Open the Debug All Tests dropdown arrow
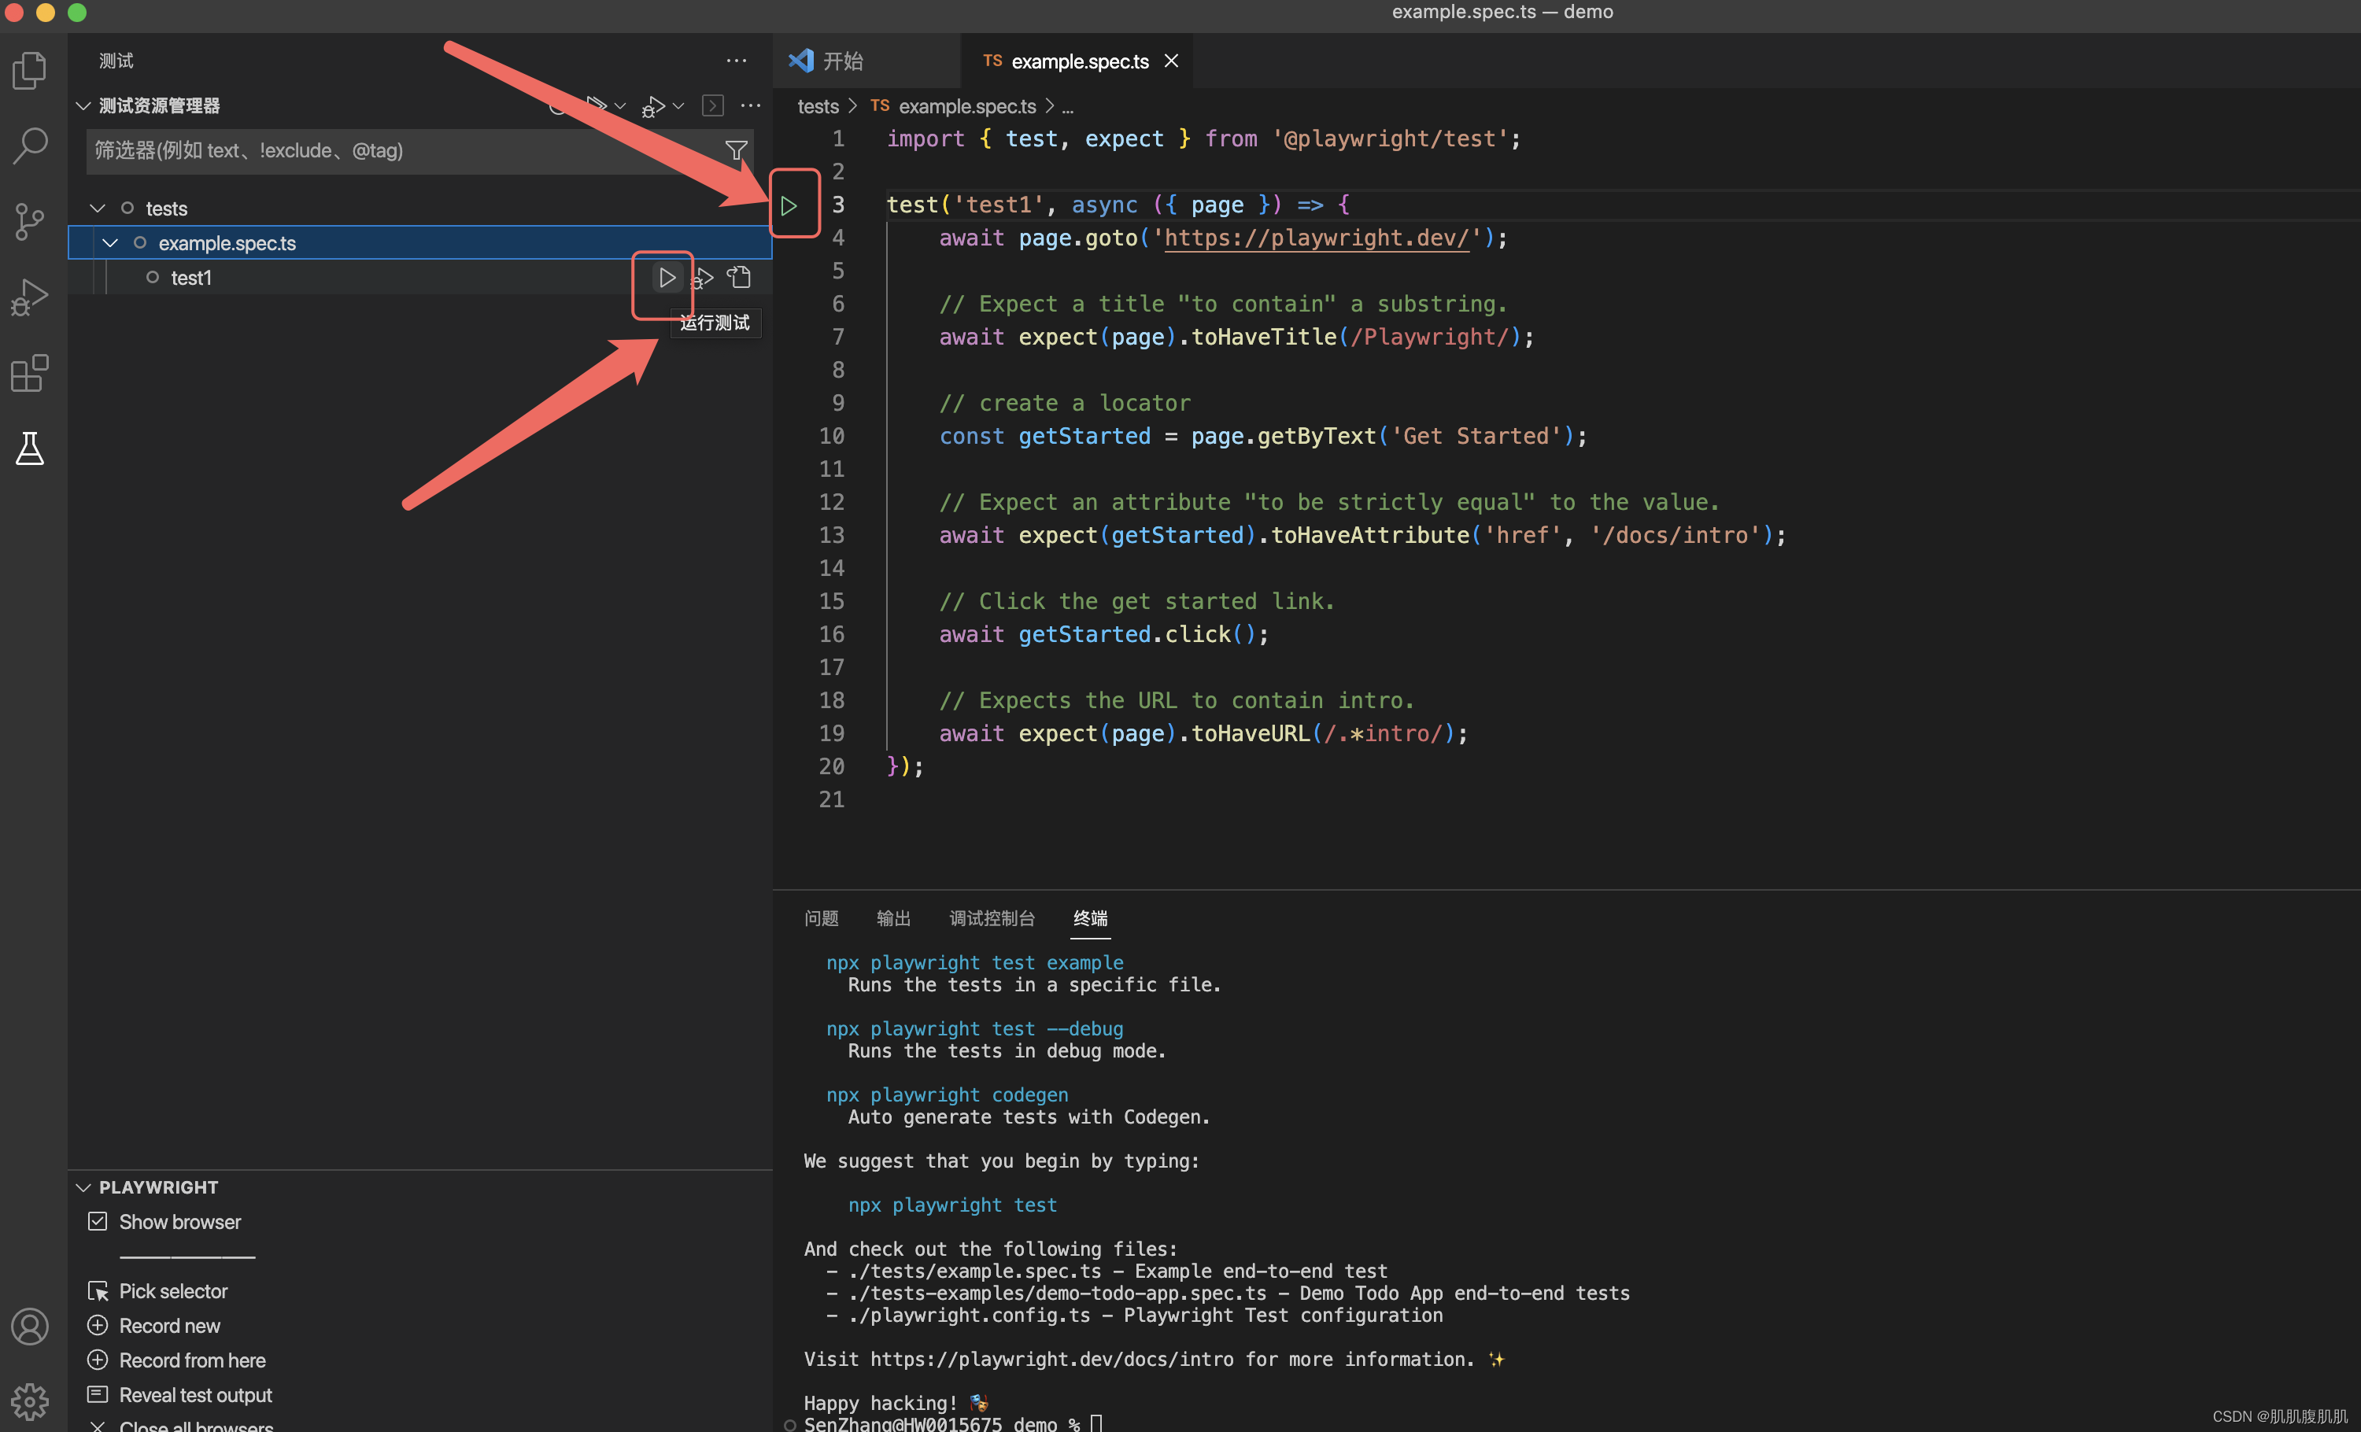The image size is (2361, 1432). click(x=678, y=106)
